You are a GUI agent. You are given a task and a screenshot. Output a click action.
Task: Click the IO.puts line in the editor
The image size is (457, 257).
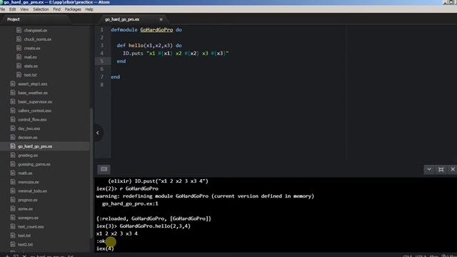(176, 54)
